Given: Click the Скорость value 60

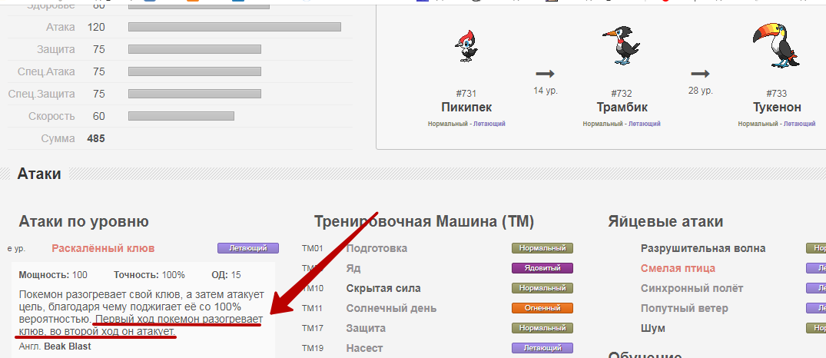Looking at the screenshot, I should click(99, 116).
